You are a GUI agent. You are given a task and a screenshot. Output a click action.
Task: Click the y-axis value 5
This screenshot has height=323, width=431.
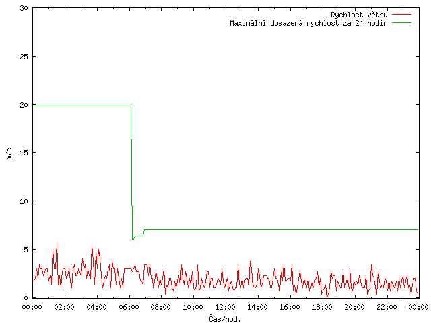[x=26, y=250]
